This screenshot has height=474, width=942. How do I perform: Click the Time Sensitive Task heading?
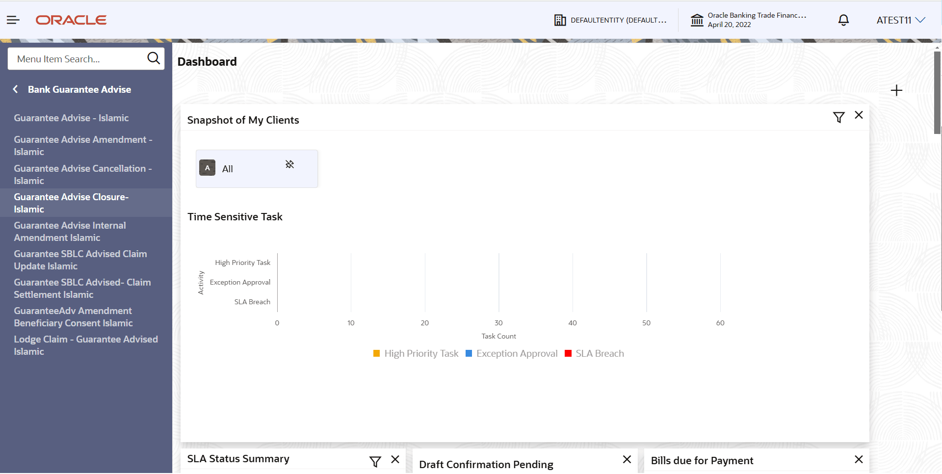click(235, 217)
